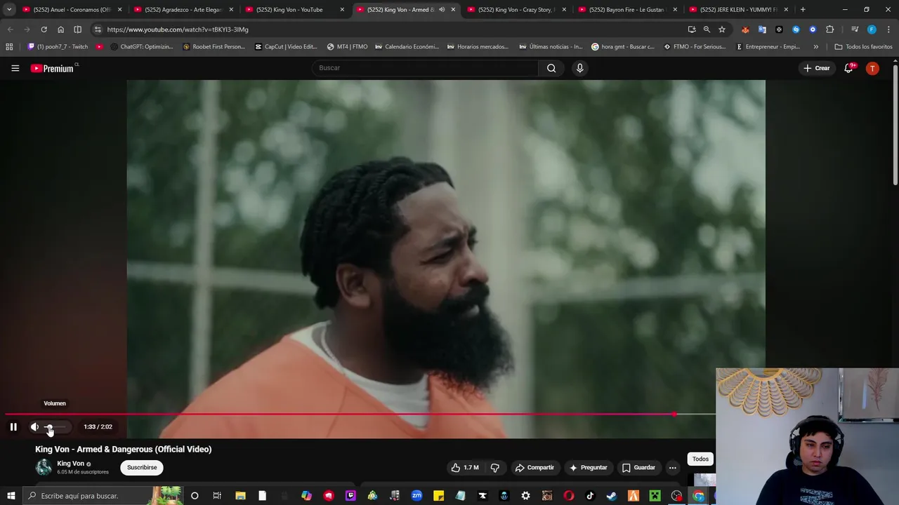
Task: Open the apps grid in bookmarks bar
Action: (9, 47)
